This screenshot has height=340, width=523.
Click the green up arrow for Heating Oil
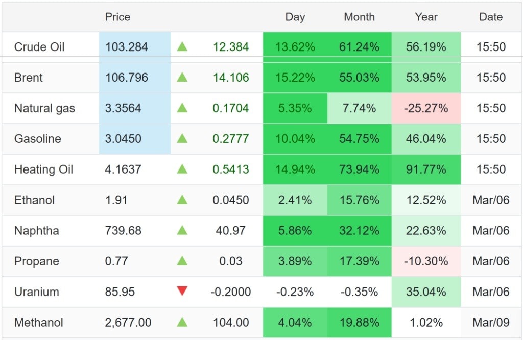(182, 169)
